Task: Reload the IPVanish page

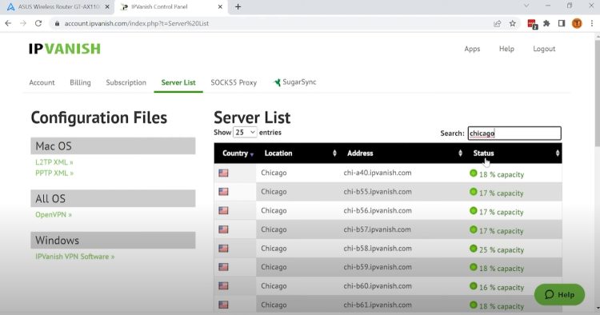Action: (x=38, y=23)
